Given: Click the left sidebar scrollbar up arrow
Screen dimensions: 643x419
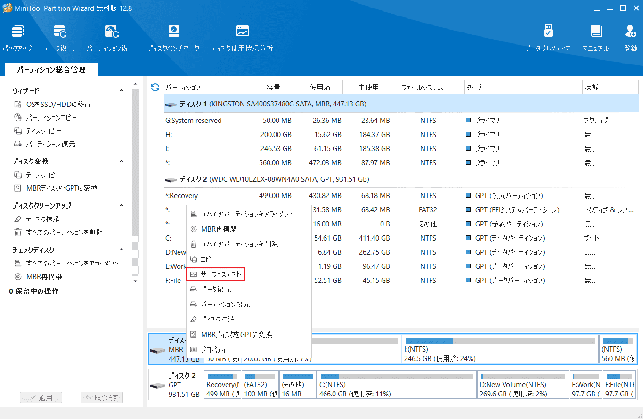Looking at the screenshot, I should coord(136,84).
